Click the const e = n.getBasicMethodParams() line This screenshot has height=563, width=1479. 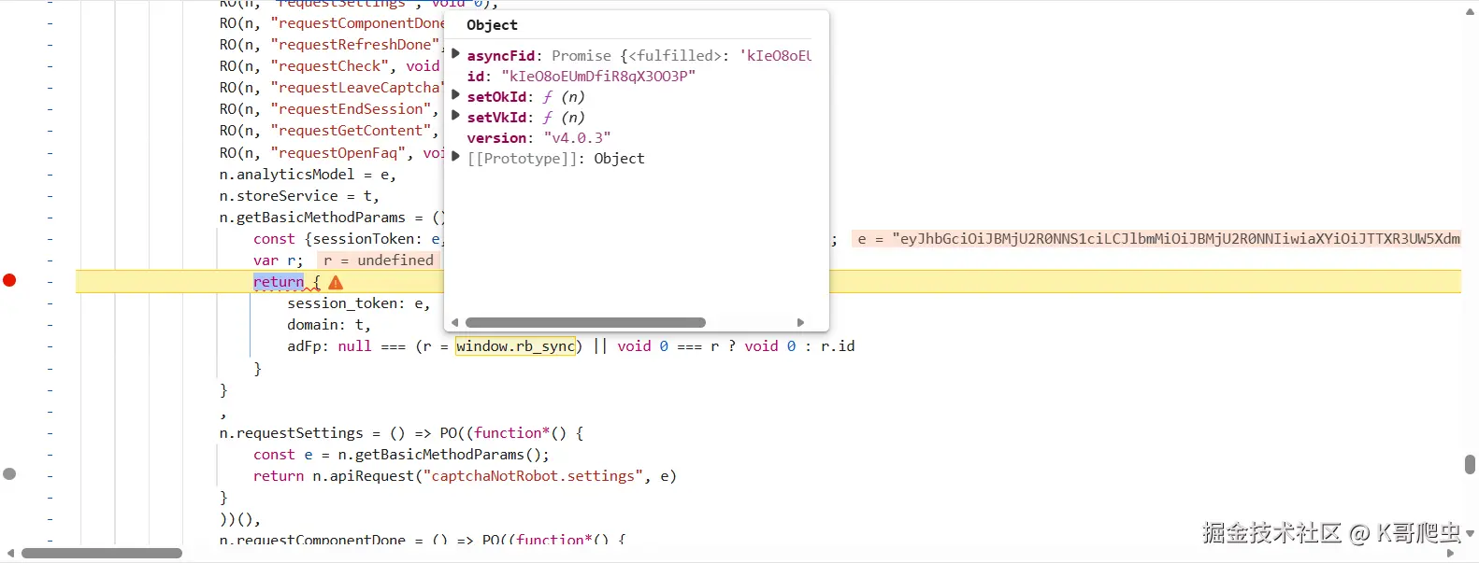[401, 455]
